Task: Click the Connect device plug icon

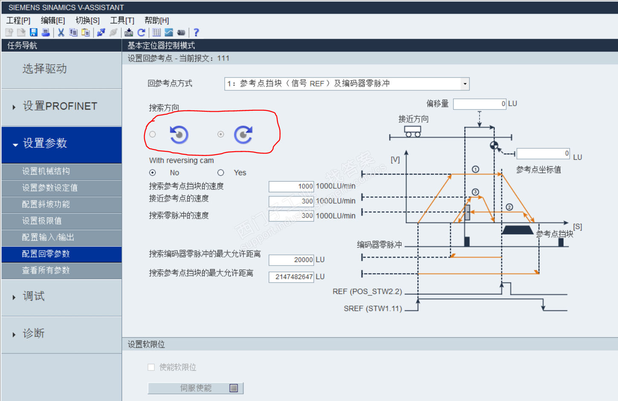Action: pyautogui.click(x=101, y=32)
